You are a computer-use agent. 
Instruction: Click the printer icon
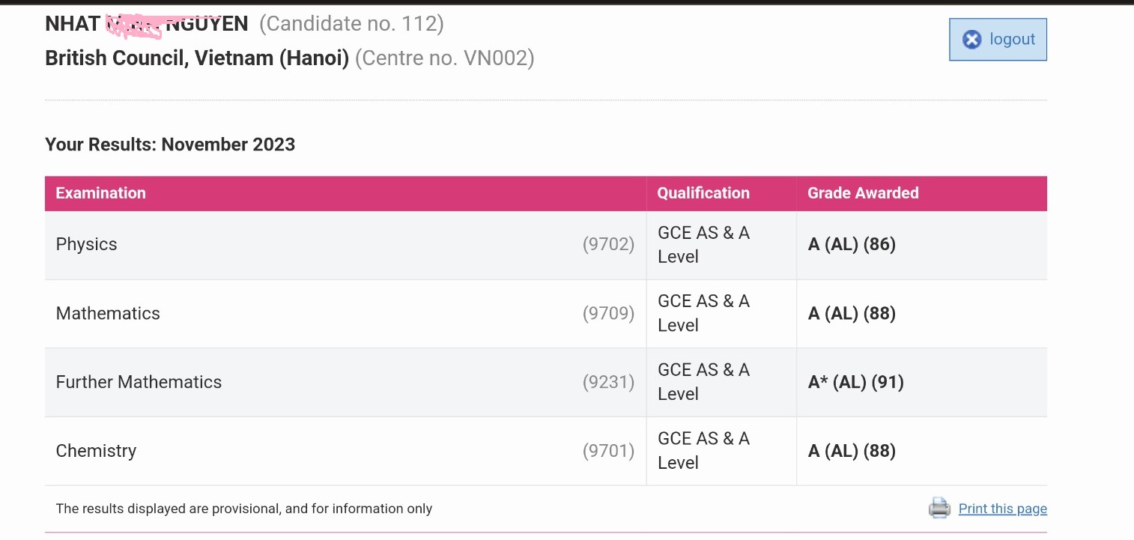(x=939, y=508)
